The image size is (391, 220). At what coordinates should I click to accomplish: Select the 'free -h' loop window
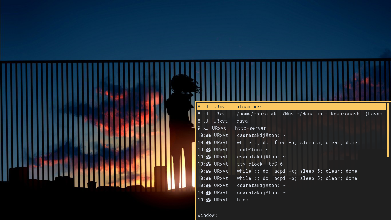[x=292, y=142]
